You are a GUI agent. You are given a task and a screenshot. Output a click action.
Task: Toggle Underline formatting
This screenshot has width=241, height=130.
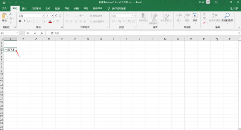pyautogui.click(x=28, y=21)
